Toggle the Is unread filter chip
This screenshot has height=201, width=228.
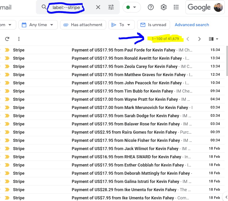(153, 25)
